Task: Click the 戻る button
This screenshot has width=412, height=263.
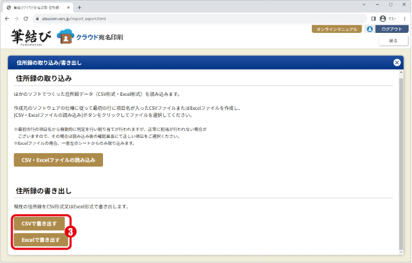Action: 393,41
